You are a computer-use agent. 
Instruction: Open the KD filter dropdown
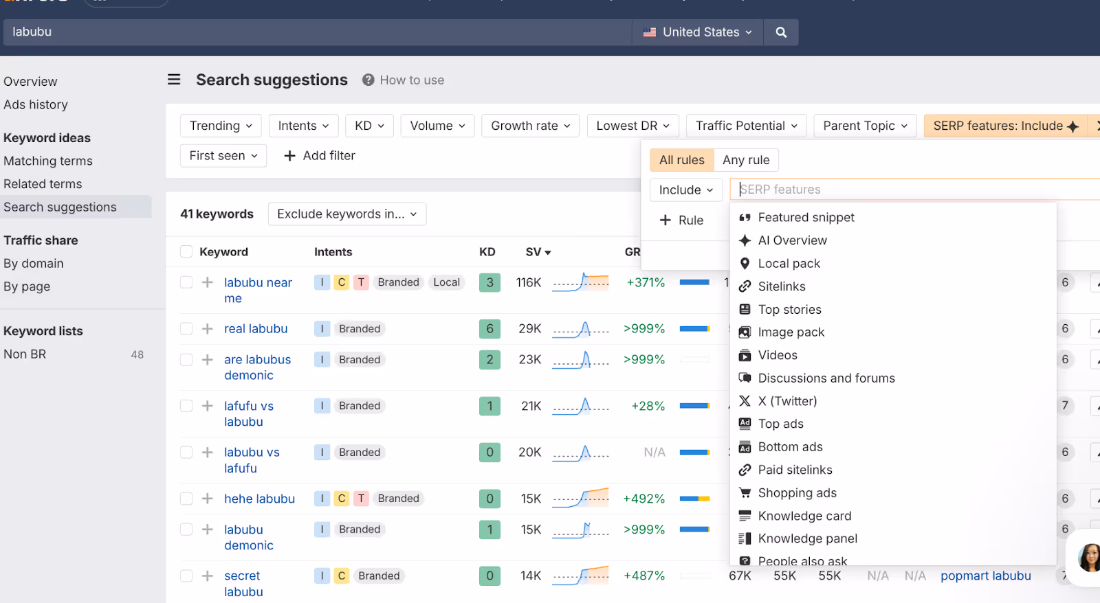[x=369, y=126]
